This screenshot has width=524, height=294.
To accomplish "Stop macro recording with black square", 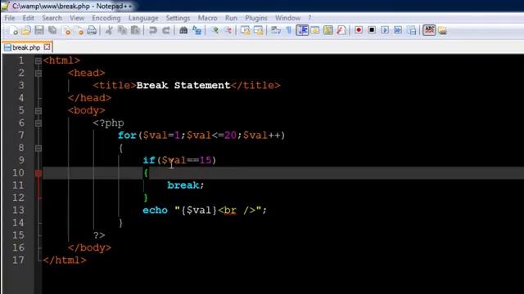I will pyautogui.click(x=372, y=30).
